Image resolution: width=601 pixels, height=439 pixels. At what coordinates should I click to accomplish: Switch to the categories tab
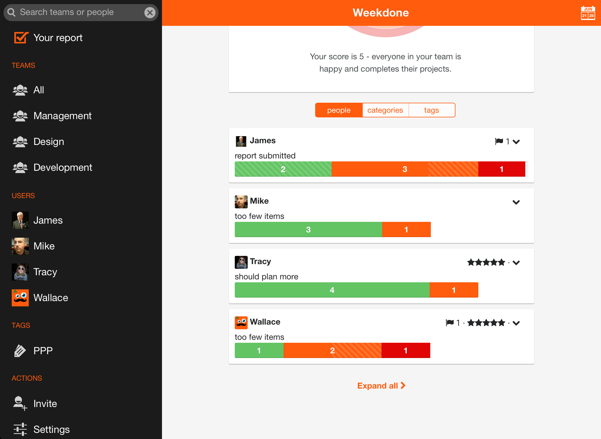click(385, 110)
